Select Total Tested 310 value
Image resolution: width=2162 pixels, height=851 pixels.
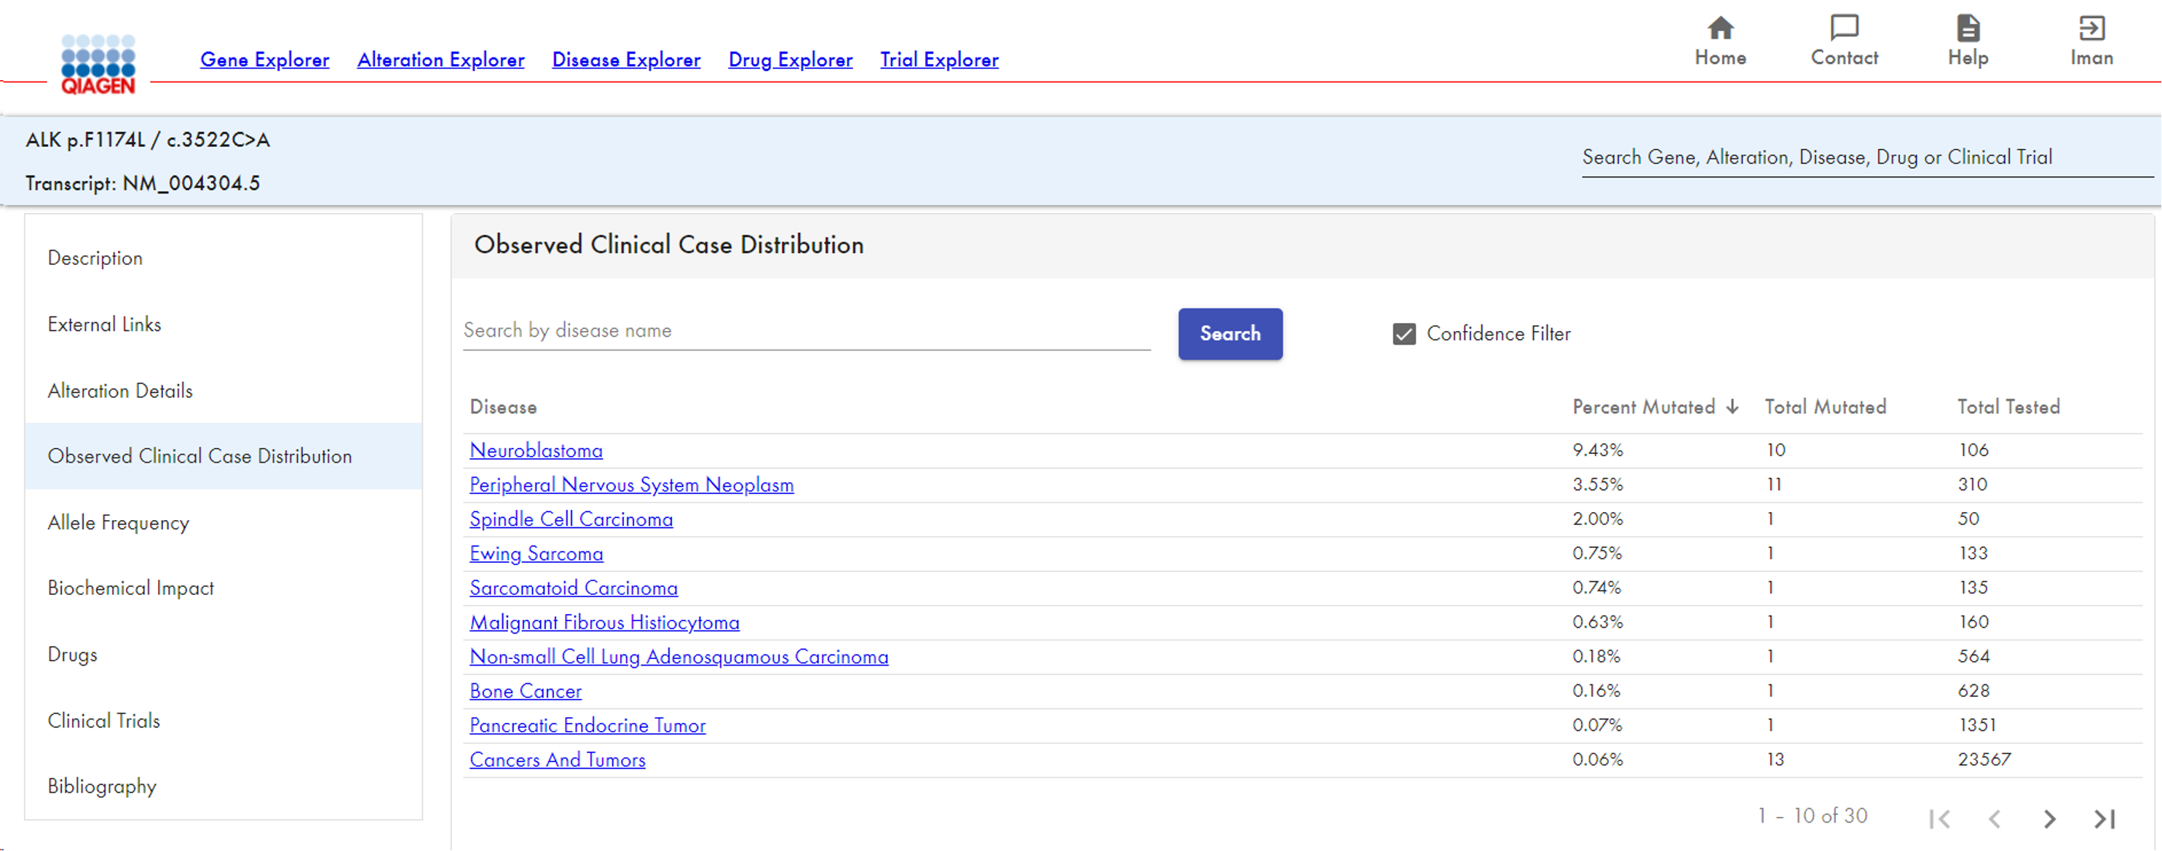1972,484
